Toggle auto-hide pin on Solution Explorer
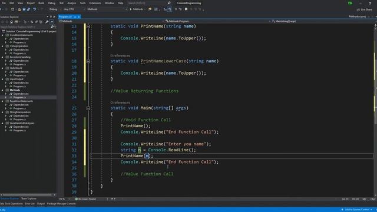This screenshot has width=377, height=212. tap(51, 17)
